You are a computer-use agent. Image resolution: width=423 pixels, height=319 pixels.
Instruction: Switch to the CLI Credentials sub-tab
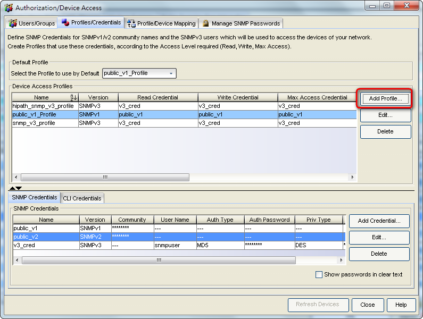[x=82, y=198]
